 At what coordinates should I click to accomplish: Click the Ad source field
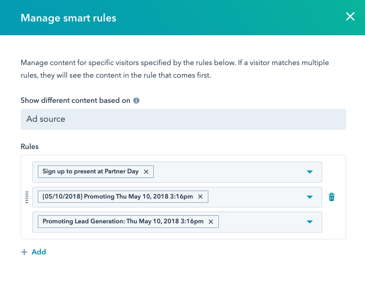[183, 119]
